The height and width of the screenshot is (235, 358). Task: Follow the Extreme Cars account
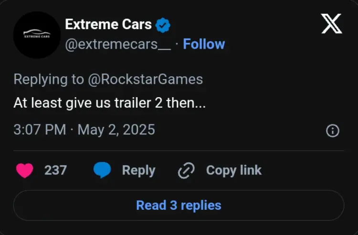coord(204,44)
